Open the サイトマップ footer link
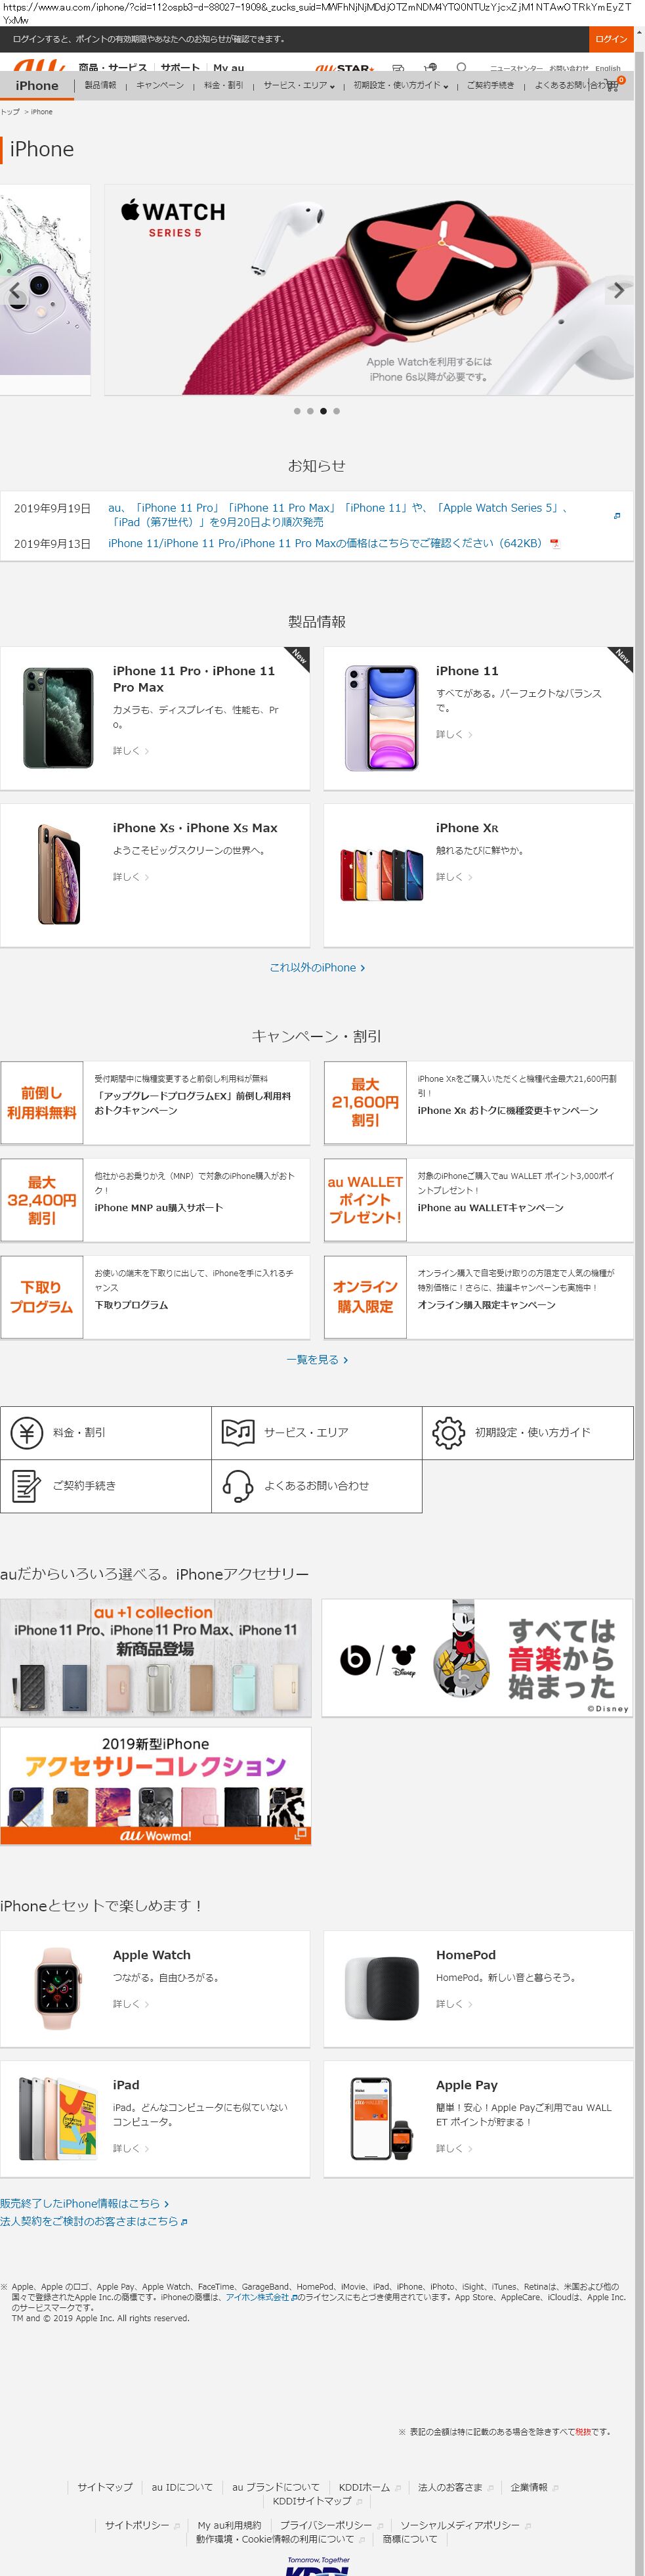Viewport: 645px width, 2576px height. click(105, 2487)
